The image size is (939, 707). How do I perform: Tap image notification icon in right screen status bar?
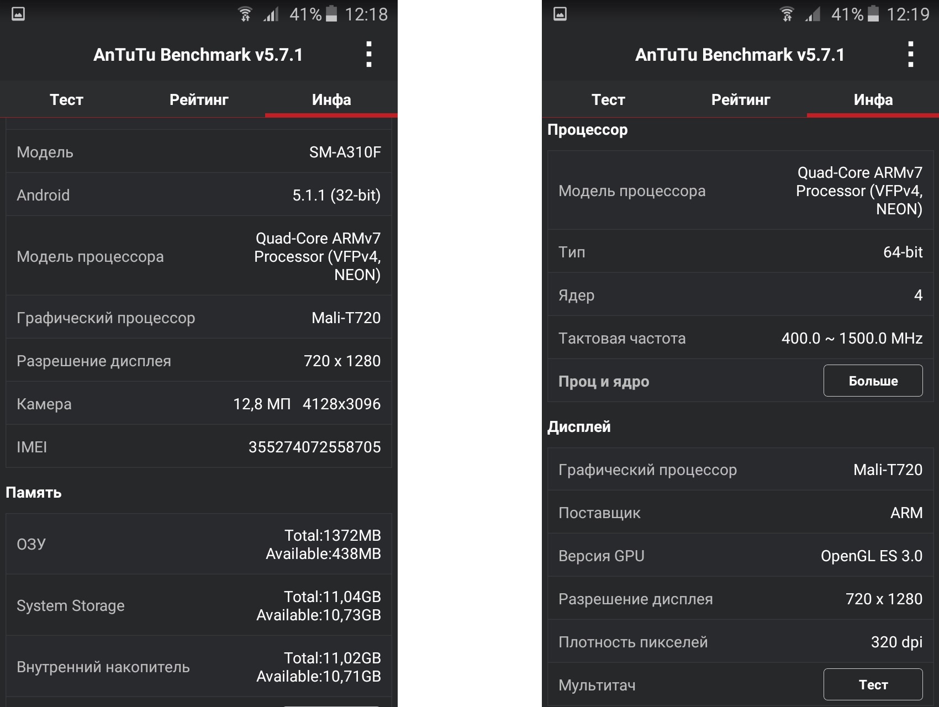[x=560, y=14]
